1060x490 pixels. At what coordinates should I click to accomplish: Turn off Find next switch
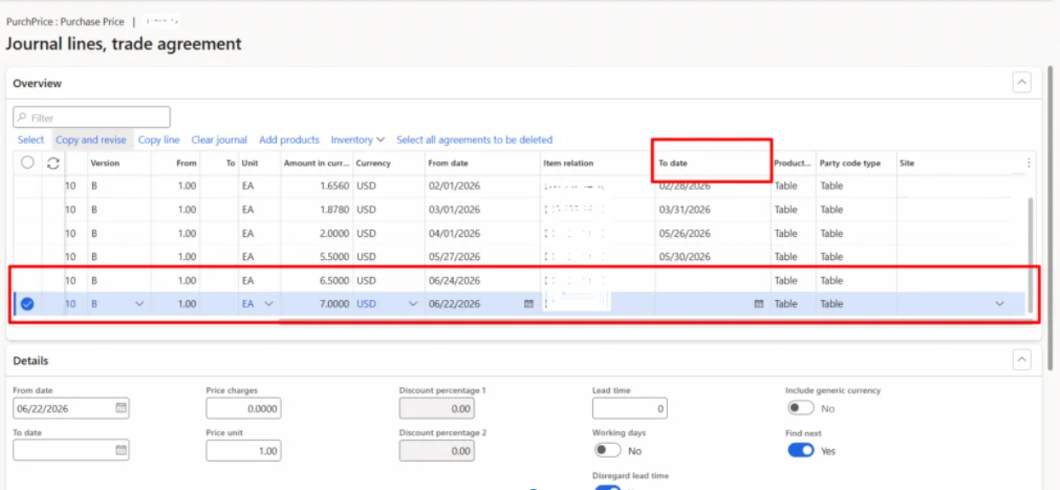pyautogui.click(x=801, y=450)
